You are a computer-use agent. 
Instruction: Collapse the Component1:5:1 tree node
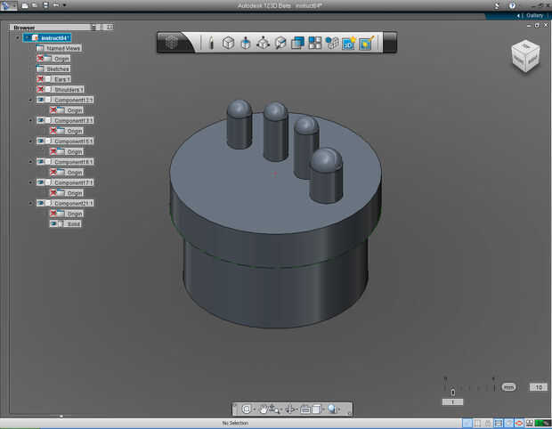pos(30,142)
